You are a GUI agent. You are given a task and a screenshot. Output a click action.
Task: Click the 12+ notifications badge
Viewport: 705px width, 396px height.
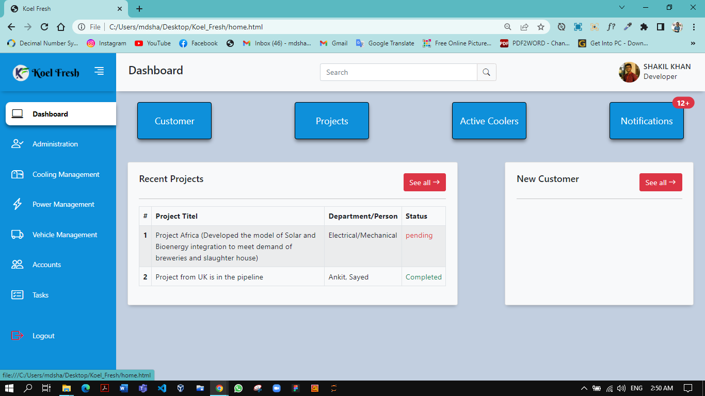[x=683, y=103]
